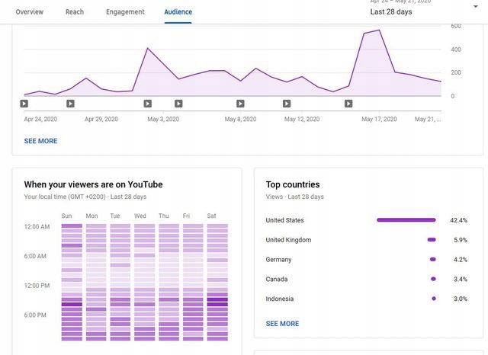Click the 12:00 AM time label
Viewport: 488px width, 355px height.
pos(37,226)
